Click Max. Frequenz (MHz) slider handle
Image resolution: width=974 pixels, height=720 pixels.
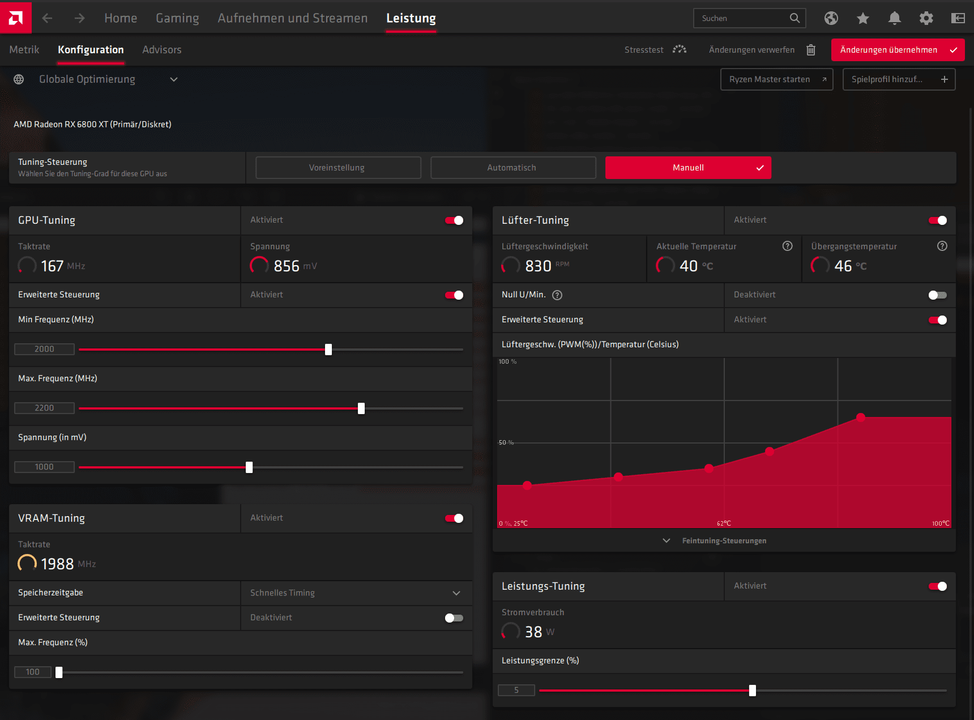(361, 408)
